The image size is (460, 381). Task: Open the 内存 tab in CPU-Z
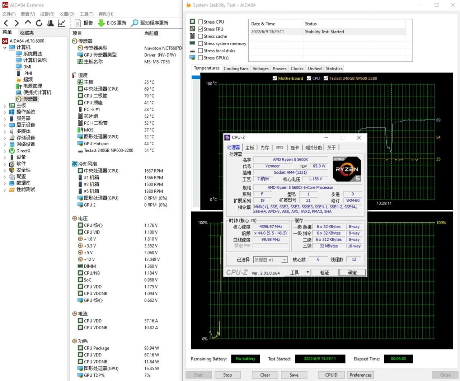click(264, 147)
